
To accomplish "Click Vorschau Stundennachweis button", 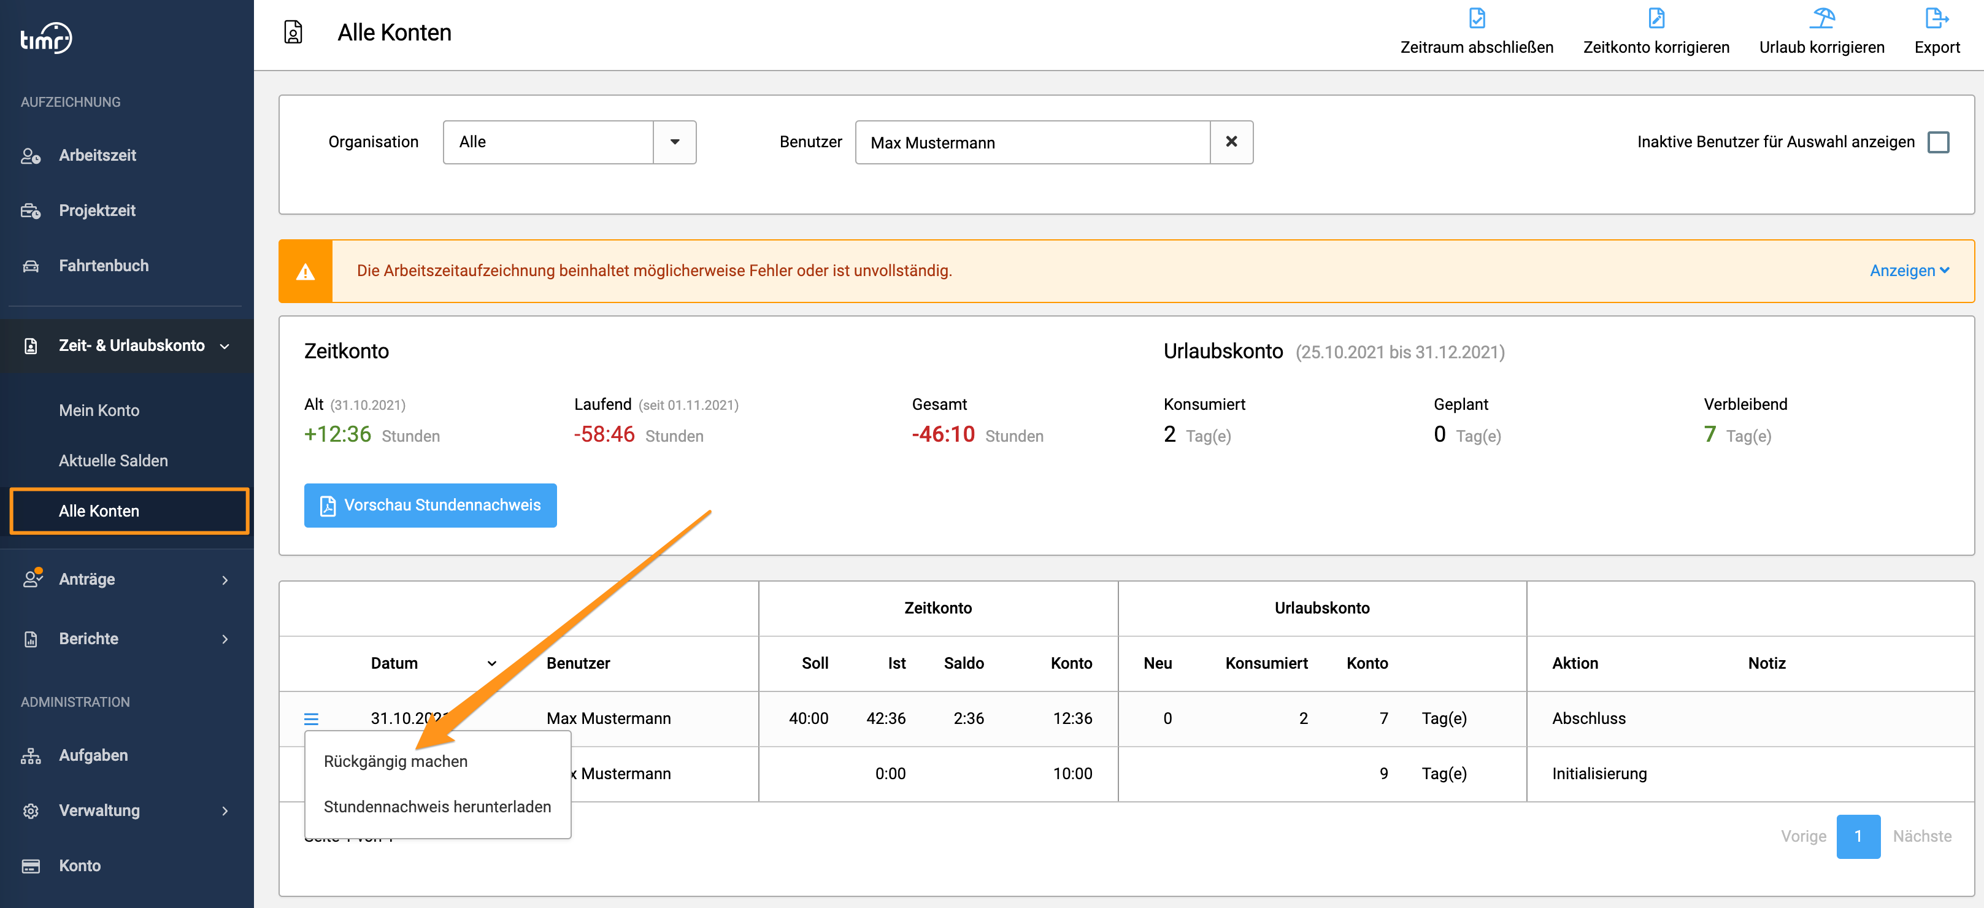I will (x=430, y=505).
